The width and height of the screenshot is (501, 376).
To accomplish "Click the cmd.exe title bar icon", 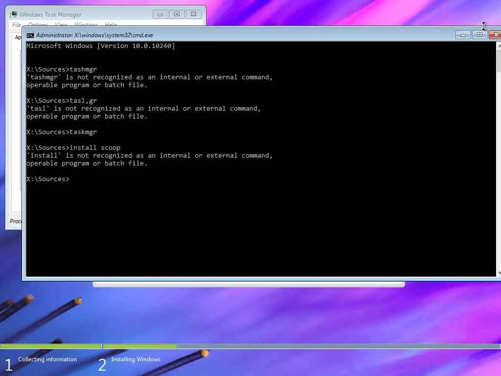I will [30, 35].
